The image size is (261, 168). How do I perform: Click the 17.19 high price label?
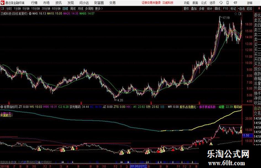coord(226,18)
